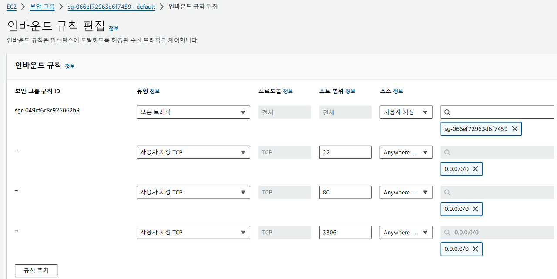Click the port range field containing 3306
The width and height of the screenshot is (557, 279).
click(345, 232)
